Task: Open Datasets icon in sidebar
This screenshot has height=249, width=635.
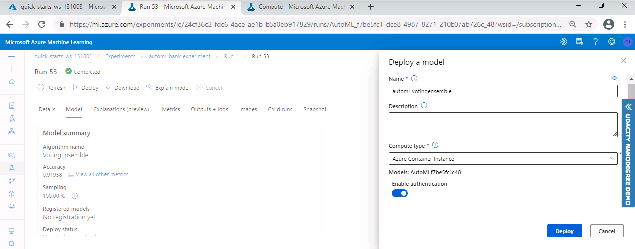Action: tap(12, 156)
